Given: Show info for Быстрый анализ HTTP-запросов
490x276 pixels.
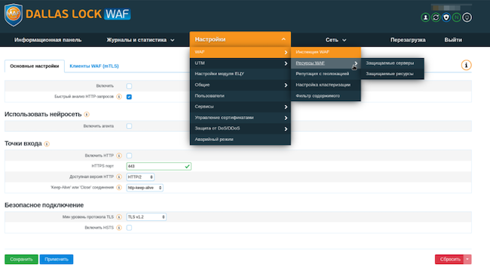Looking at the screenshot, I should pyautogui.click(x=119, y=97).
